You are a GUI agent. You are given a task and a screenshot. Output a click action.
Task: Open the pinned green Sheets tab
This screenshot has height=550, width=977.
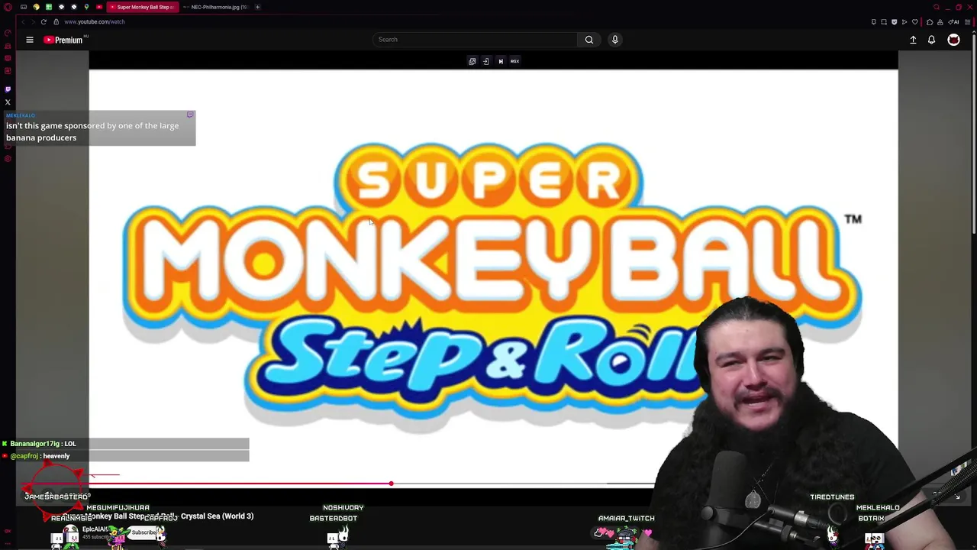[49, 7]
